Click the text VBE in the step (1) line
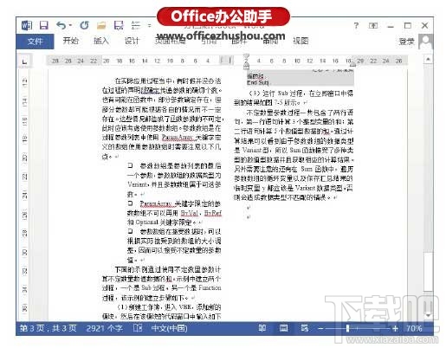This screenshot has height=348, width=446. click(x=185, y=306)
